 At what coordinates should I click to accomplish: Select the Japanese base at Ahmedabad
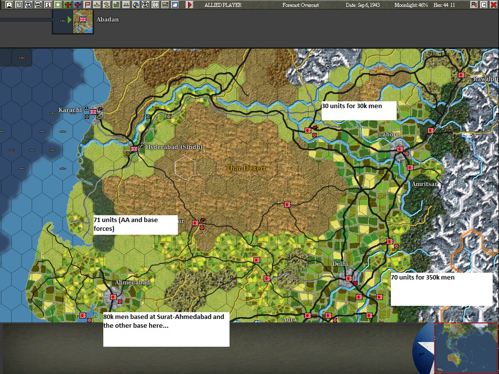pos(113,297)
